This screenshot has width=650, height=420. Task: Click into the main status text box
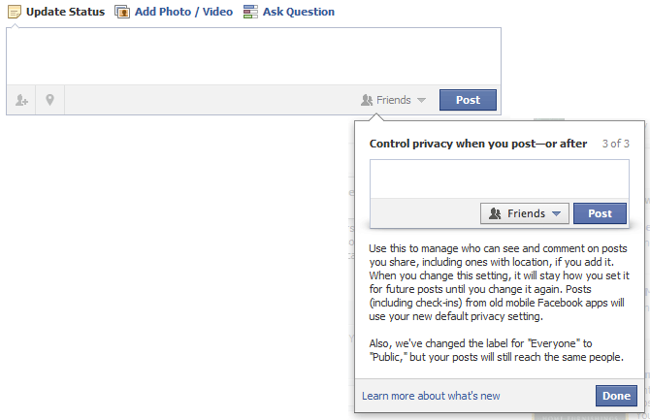point(254,57)
